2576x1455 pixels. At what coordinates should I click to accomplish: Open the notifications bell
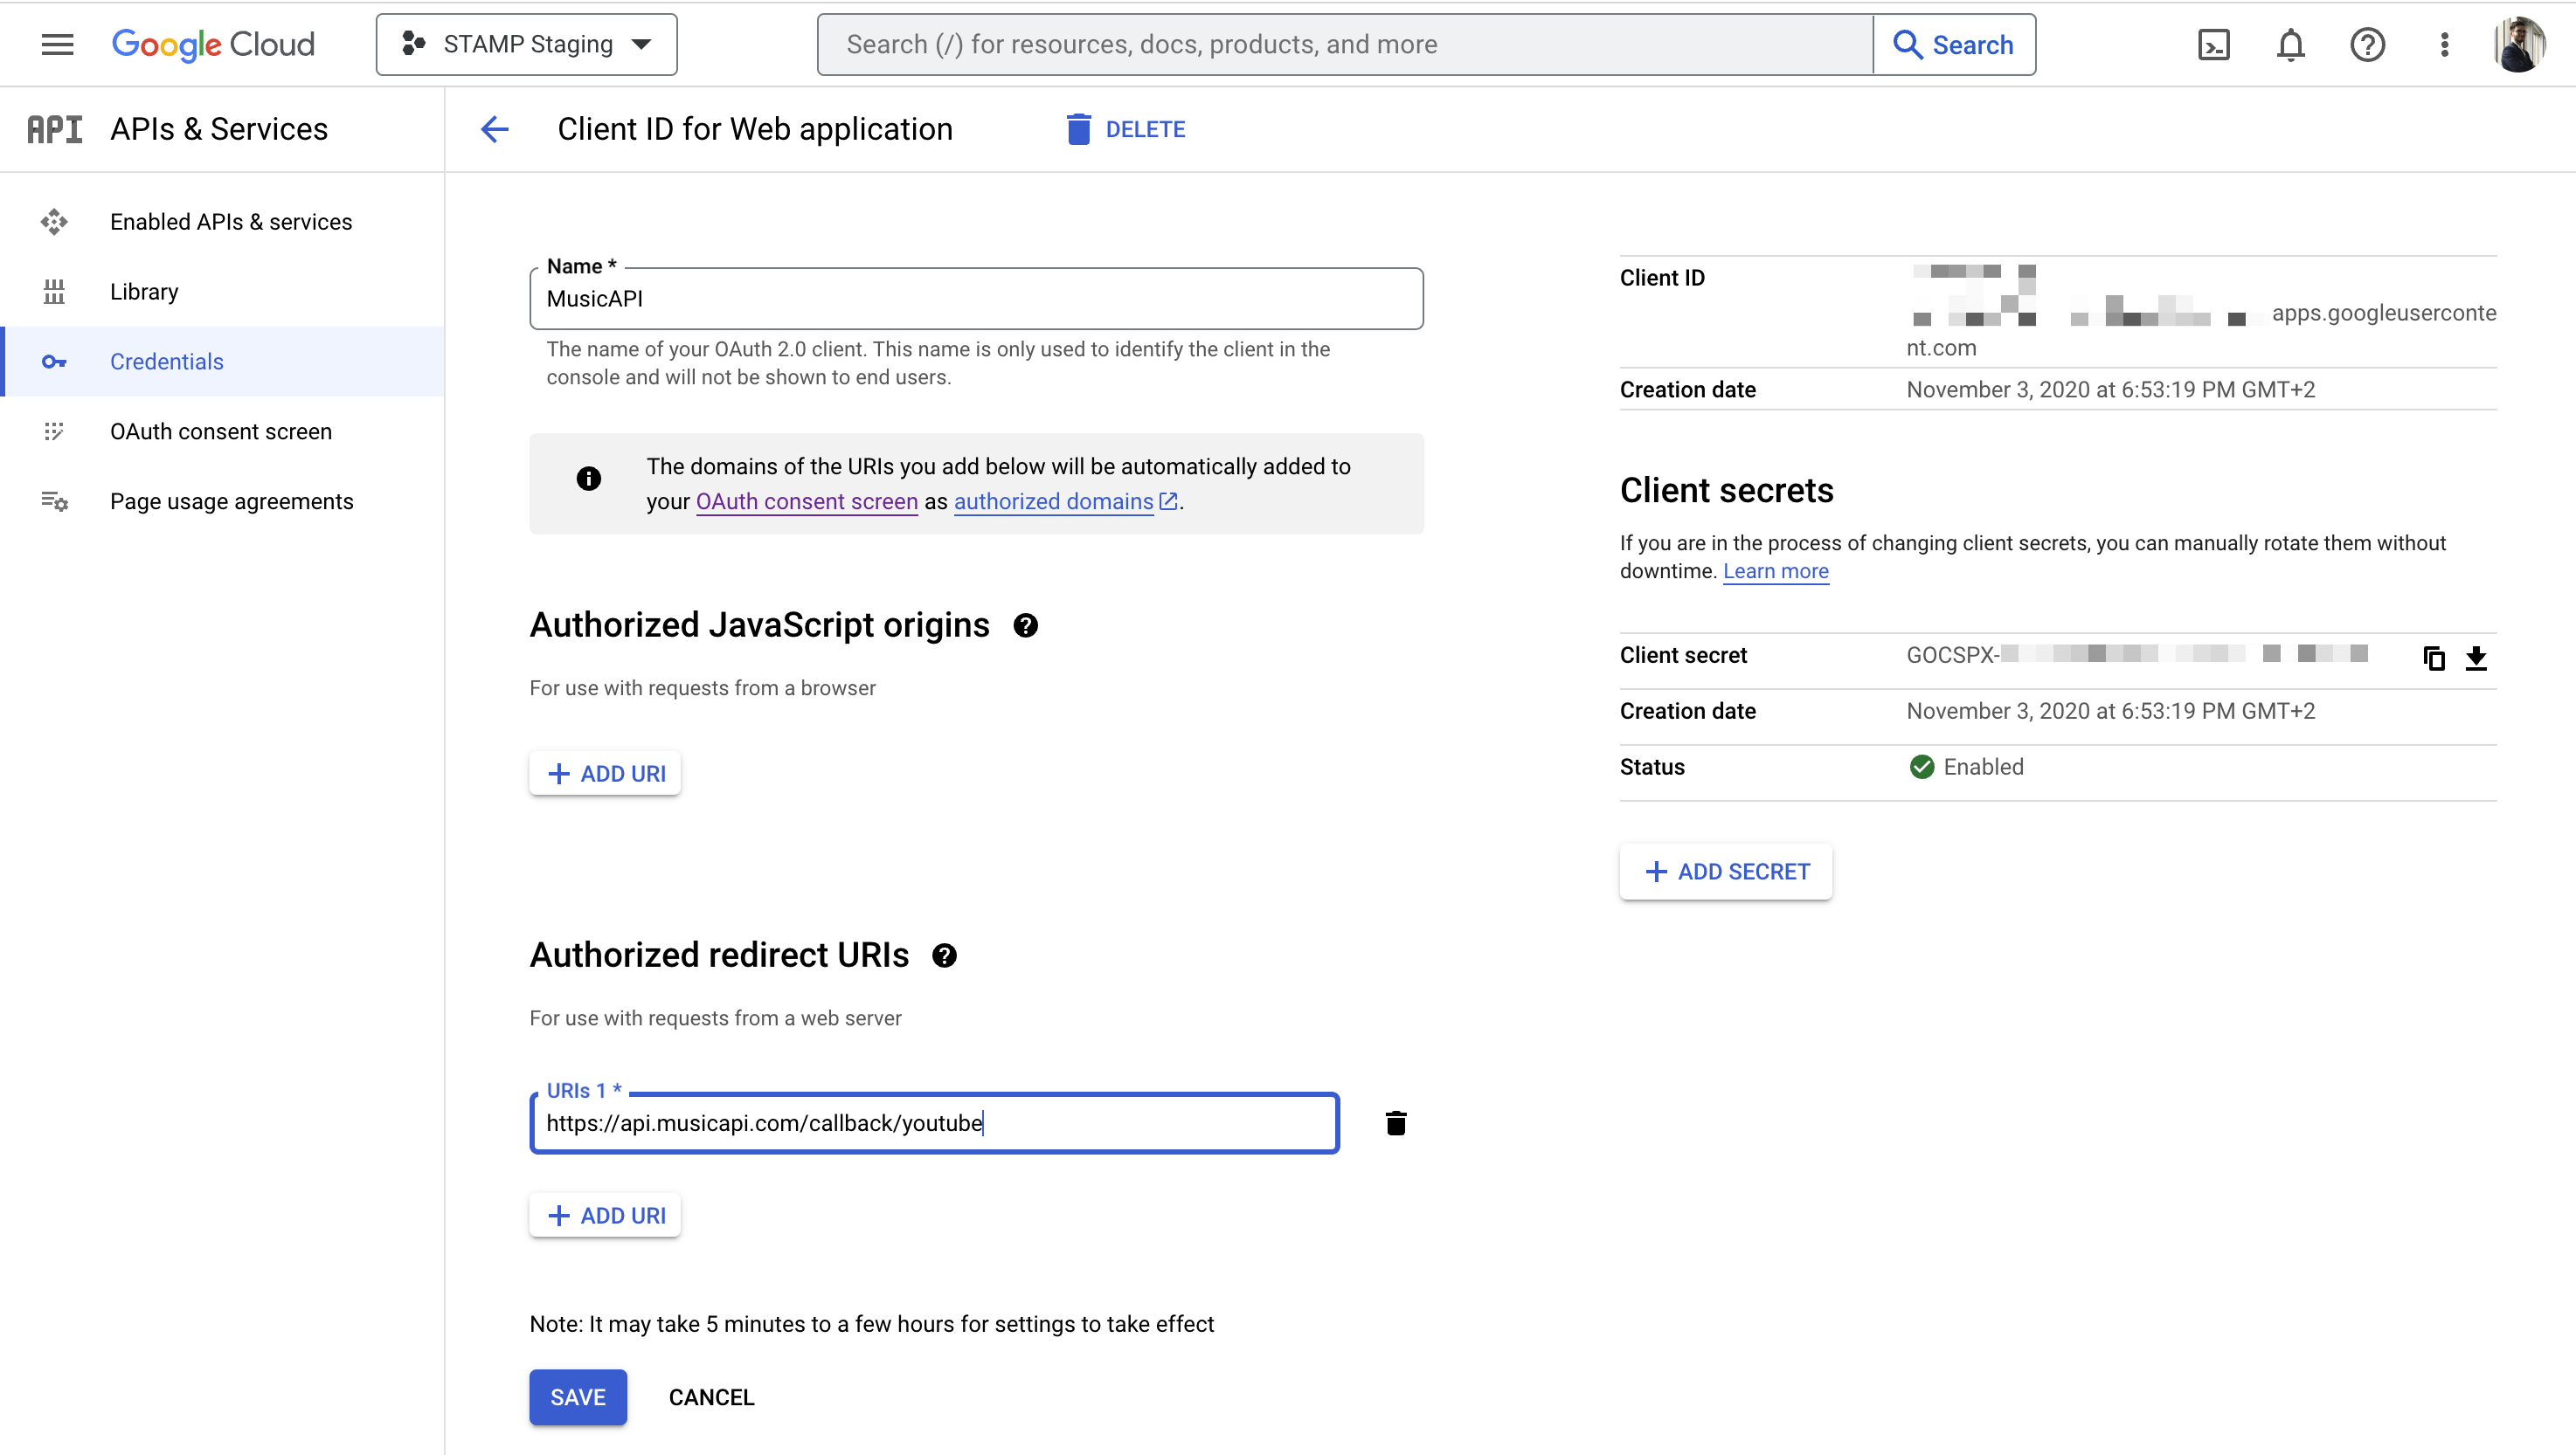[2290, 44]
